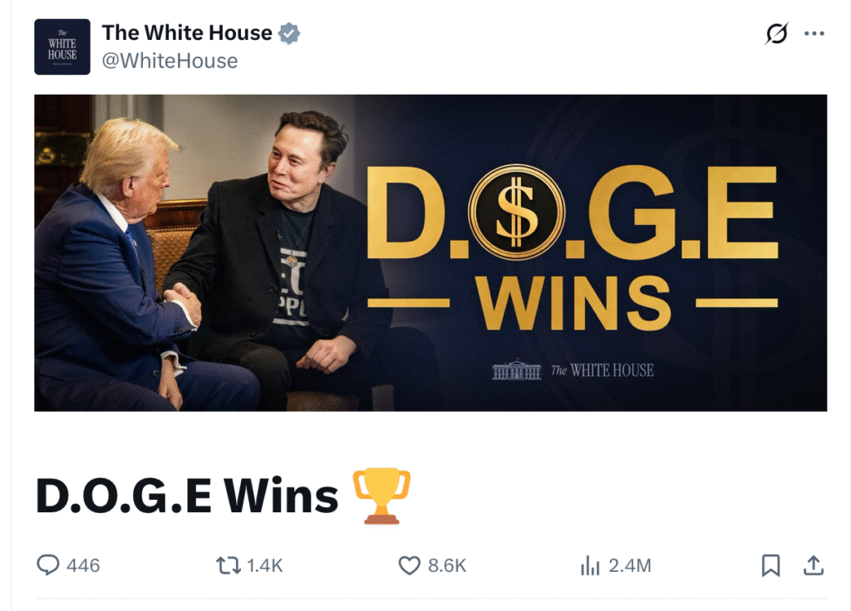Click the 8.6K likes count

[x=447, y=565]
